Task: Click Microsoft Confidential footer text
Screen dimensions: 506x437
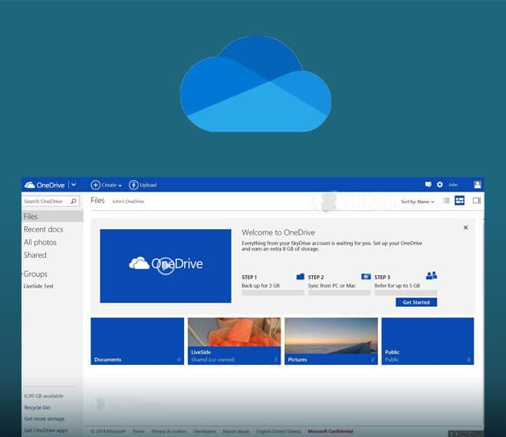Action: [330, 431]
